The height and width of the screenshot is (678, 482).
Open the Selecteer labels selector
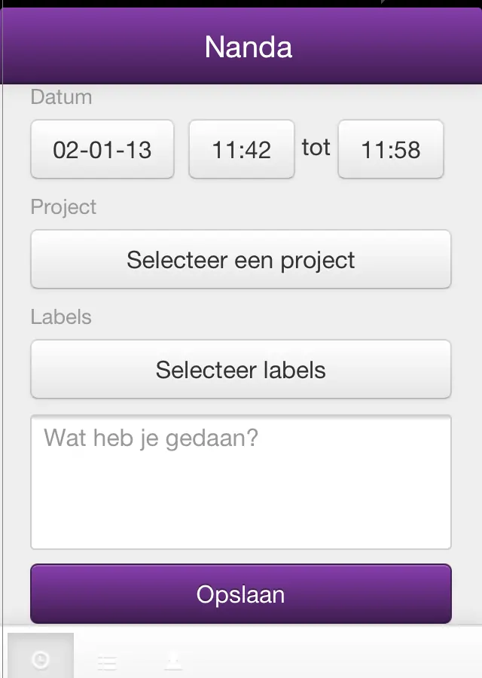241,369
